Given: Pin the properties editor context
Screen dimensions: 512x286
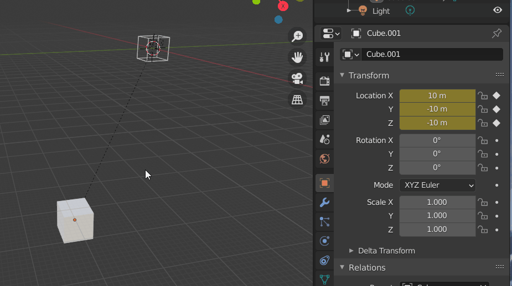Looking at the screenshot, I should 497,33.
